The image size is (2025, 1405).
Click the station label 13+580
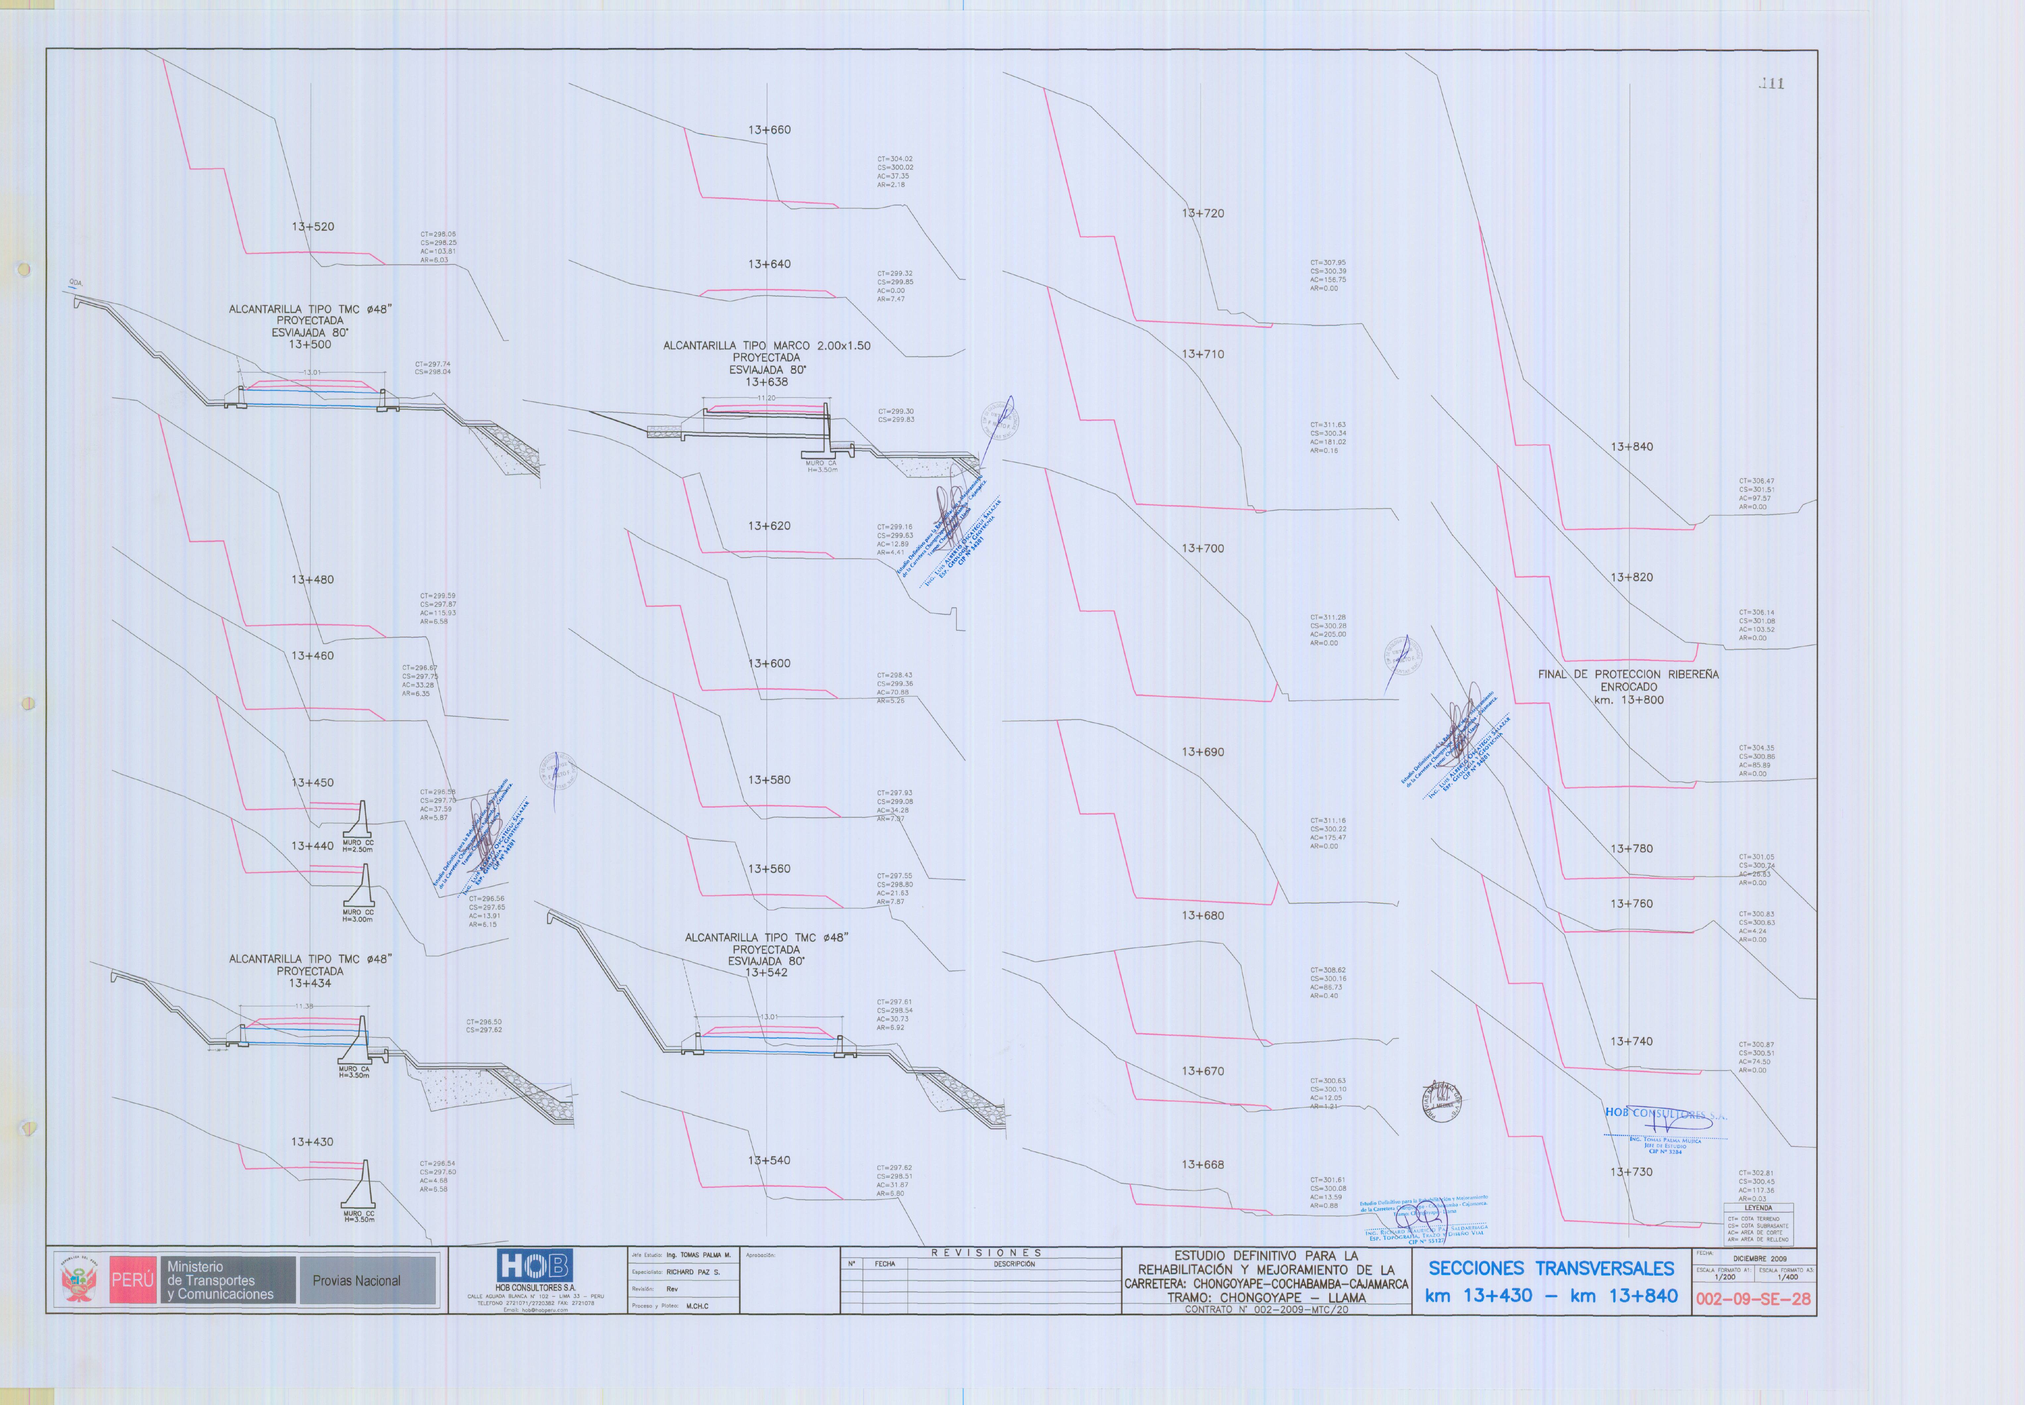[x=769, y=780]
